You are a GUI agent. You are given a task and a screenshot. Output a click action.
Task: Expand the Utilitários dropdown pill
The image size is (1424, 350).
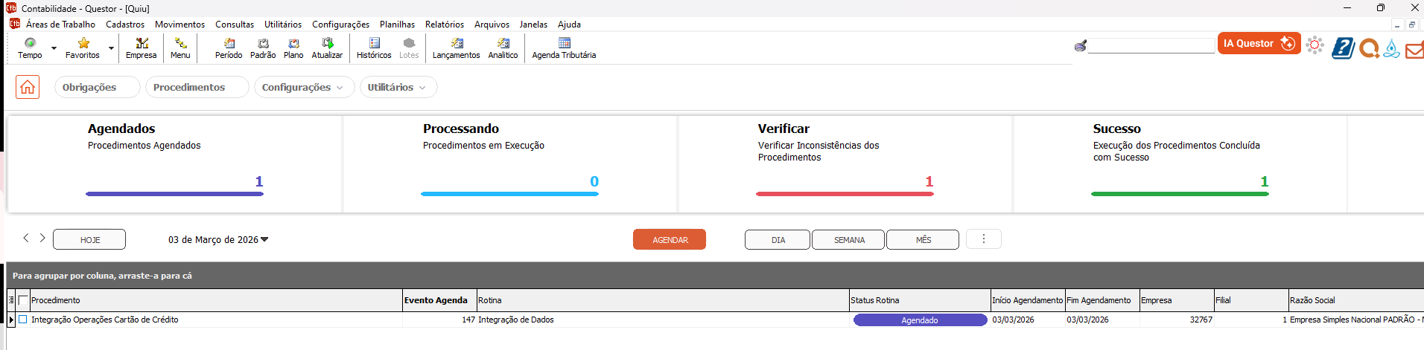[398, 87]
